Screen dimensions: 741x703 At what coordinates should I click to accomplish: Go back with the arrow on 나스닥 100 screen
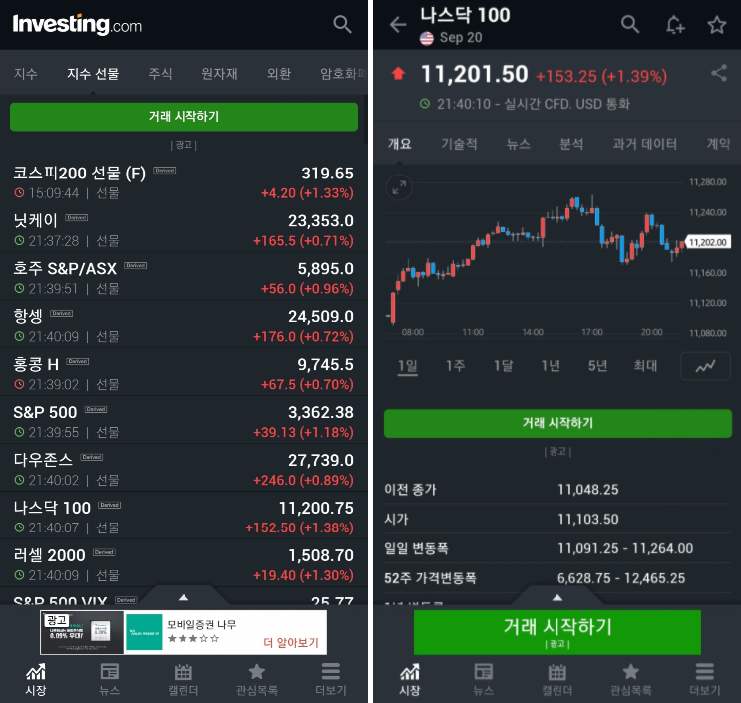click(398, 25)
